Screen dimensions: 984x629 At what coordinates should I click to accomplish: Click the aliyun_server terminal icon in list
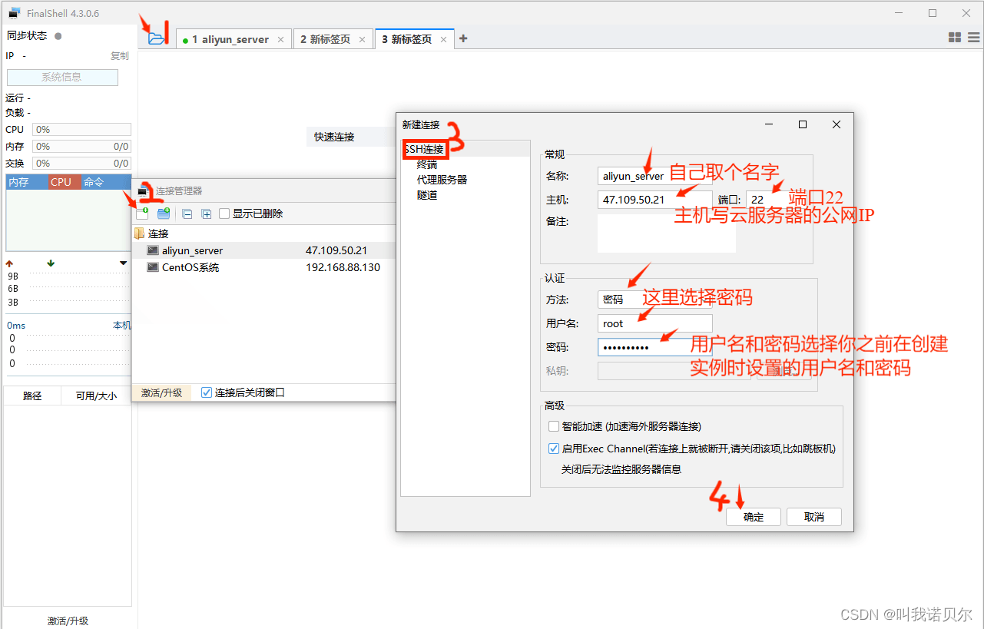(153, 250)
